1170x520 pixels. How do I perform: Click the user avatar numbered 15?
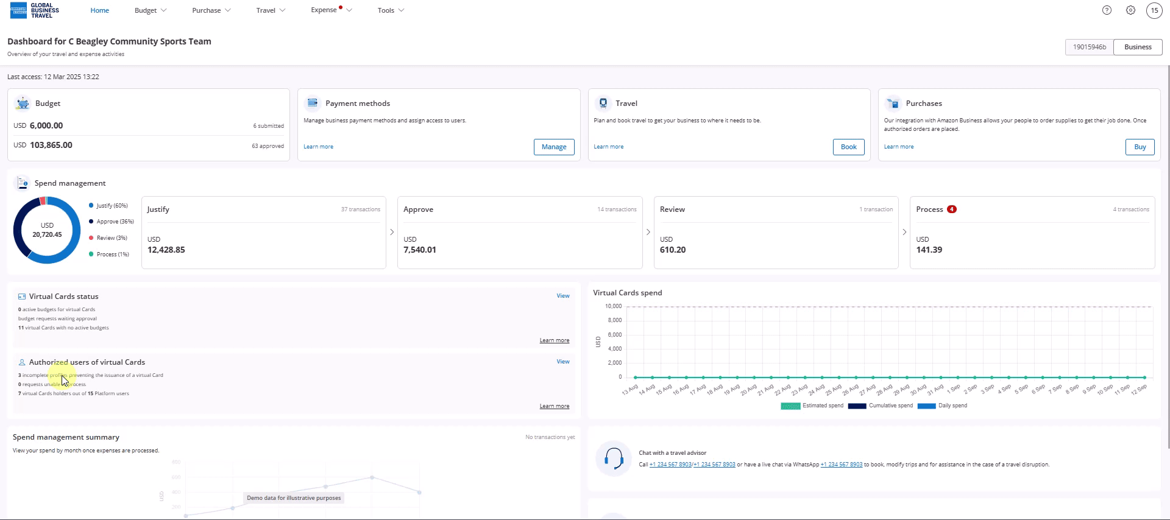click(x=1154, y=10)
